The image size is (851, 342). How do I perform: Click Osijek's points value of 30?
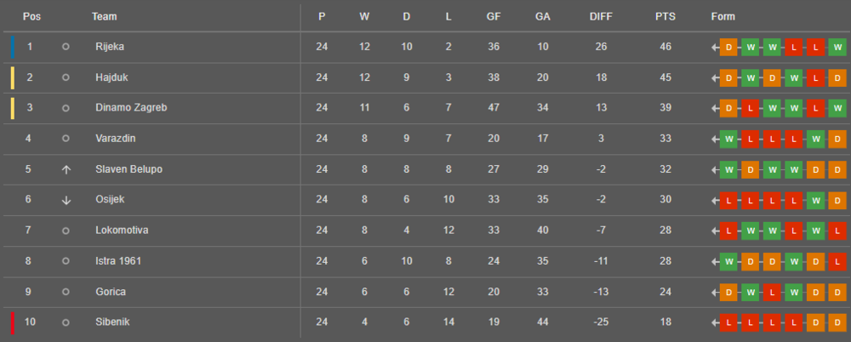point(665,200)
